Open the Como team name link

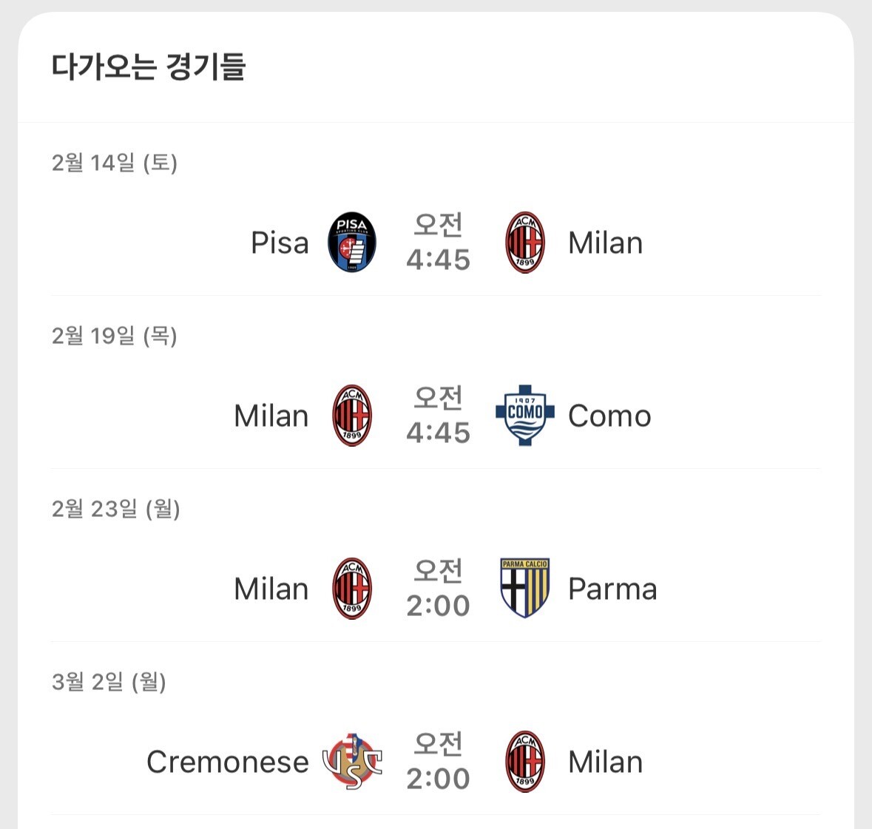pyautogui.click(x=609, y=416)
